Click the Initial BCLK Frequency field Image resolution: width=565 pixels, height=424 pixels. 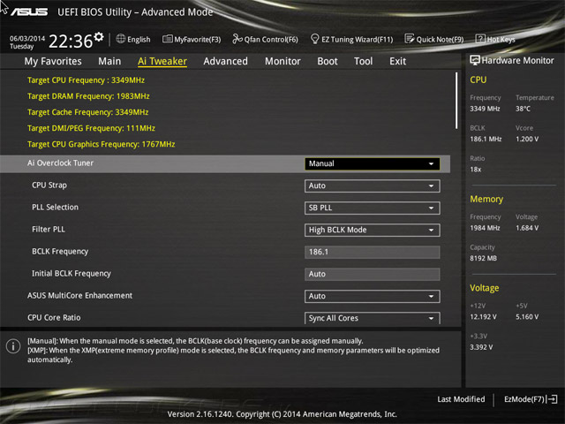click(373, 274)
